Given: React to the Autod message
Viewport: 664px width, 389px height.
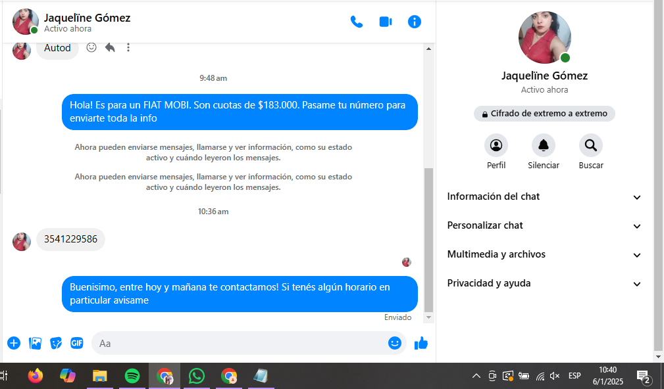Looking at the screenshot, I should (91, 47).
